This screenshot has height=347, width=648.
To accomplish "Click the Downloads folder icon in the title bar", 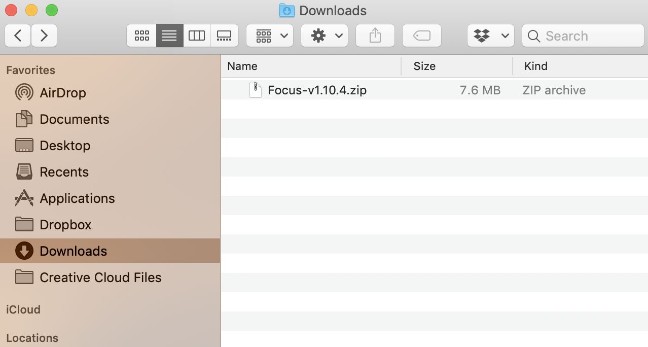I will (287, 10).
